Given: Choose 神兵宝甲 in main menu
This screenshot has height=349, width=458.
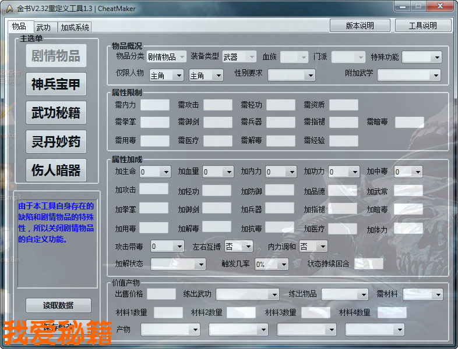Looking at the screenshot, I should click(x=56, y=84).
